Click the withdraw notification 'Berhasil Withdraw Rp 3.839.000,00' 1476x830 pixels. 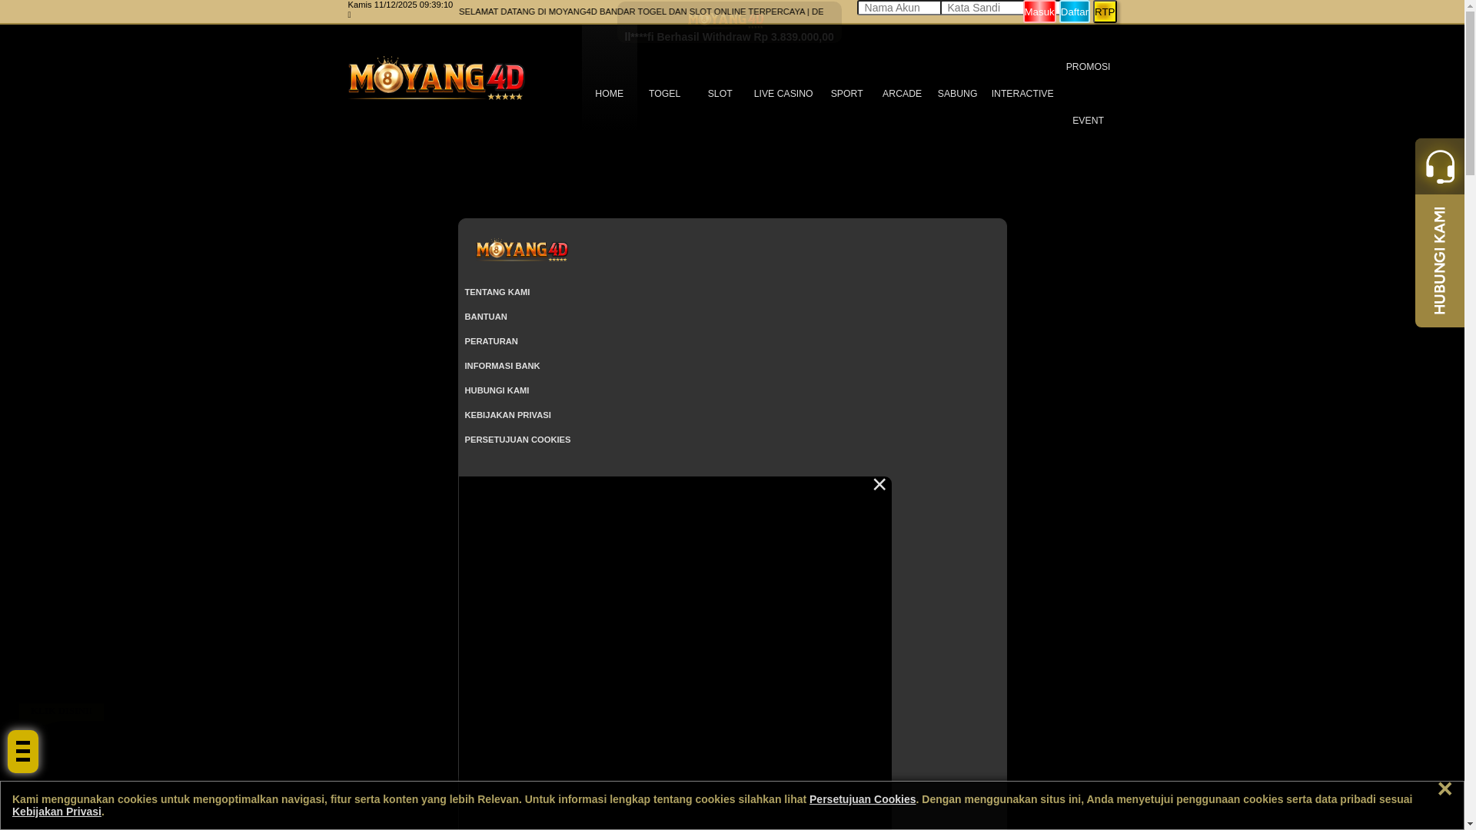tap(729, 37)
